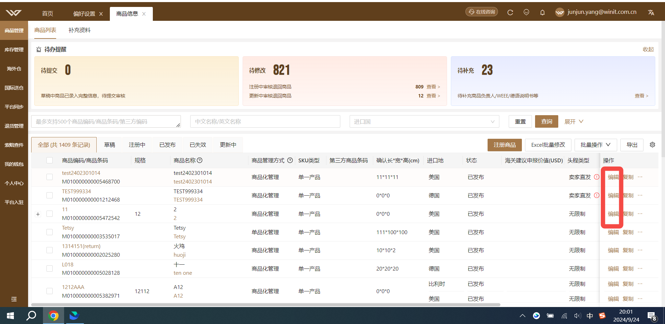Collapse the sidebar using the bottom menu icon
The height and width of the screenshot is (324, 665).
coord(14,299)
